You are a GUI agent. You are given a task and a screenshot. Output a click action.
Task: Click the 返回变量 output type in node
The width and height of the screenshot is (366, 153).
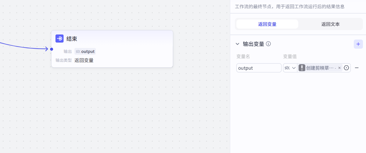[84, 60]
